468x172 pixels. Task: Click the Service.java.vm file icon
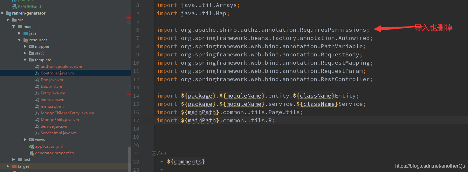[x=37, y=126]
